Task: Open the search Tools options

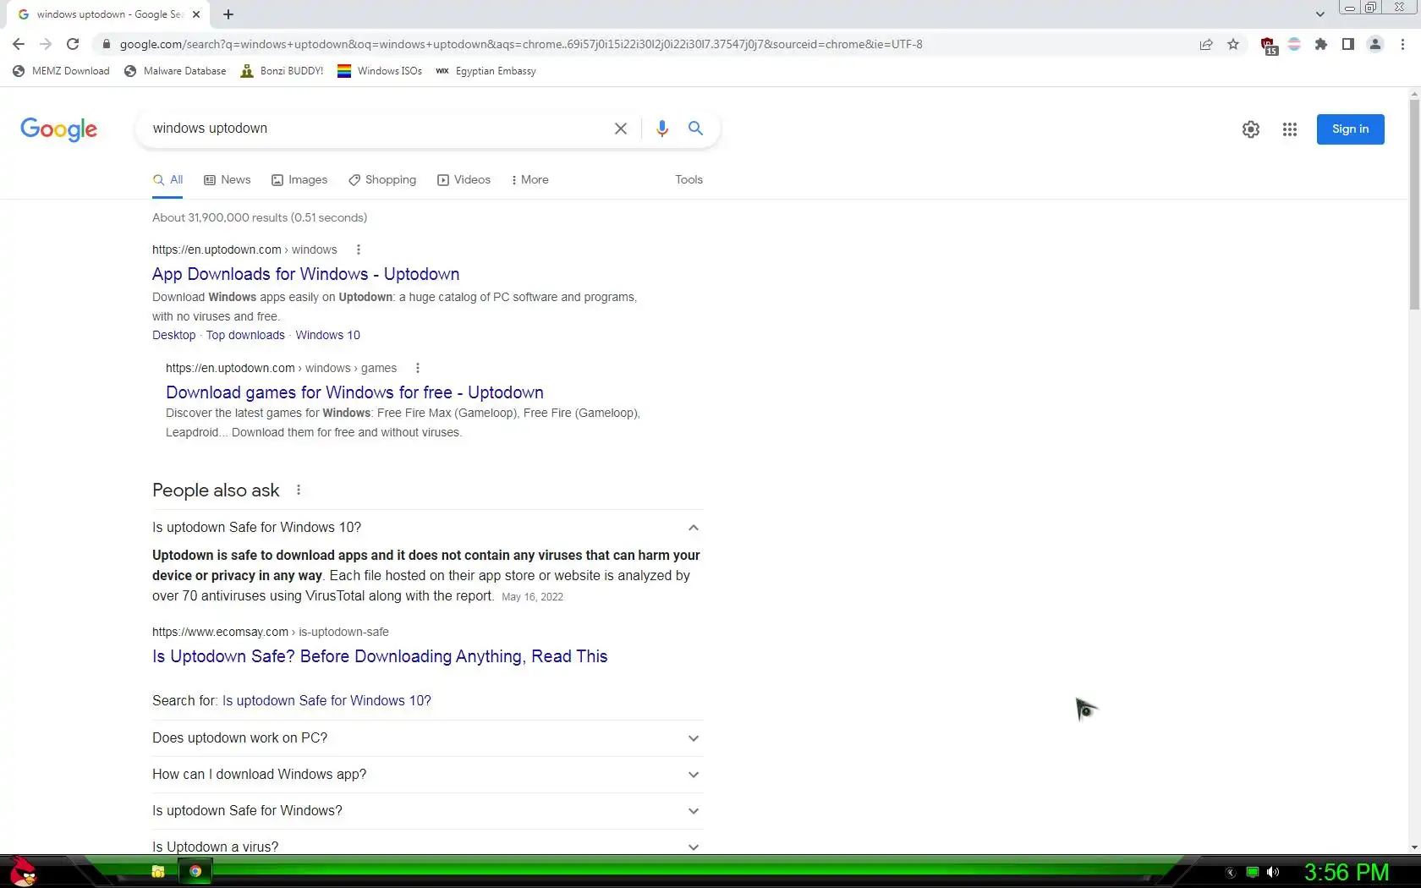Action: coord(689,180)
